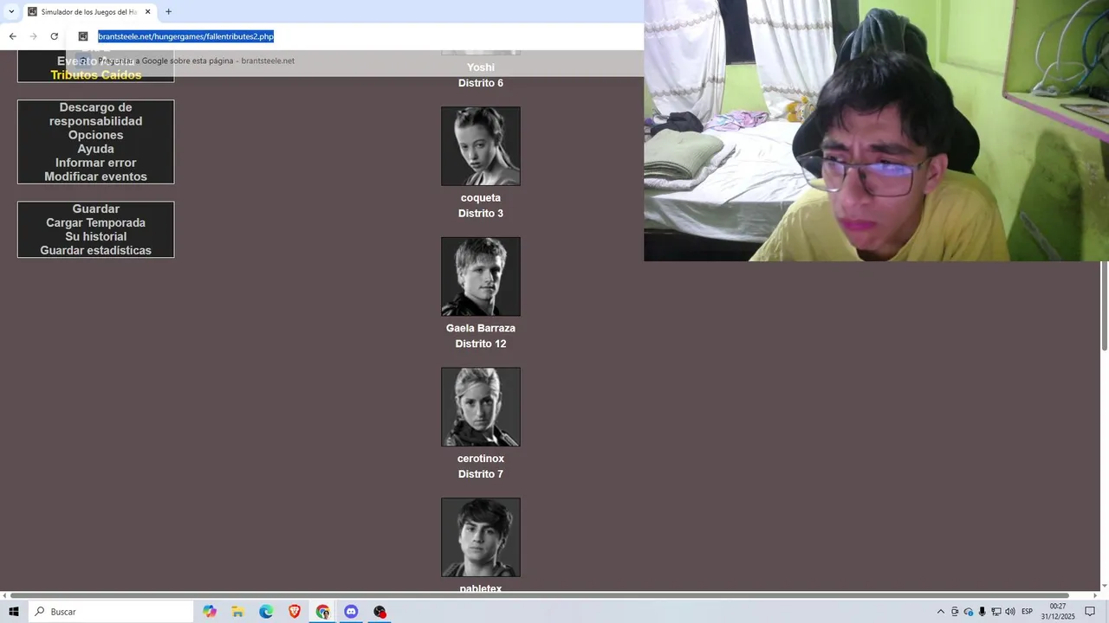Close the Simulador de los Juegos tab
This screenshot has width=1109, height=623.
[x=148, y=12]
